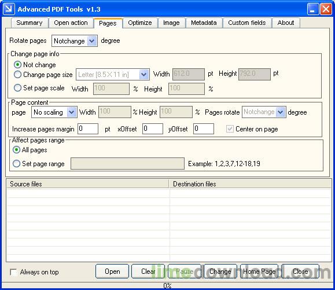Click the Source files column header
Viewport: 335px width, 290px height.
88,184
